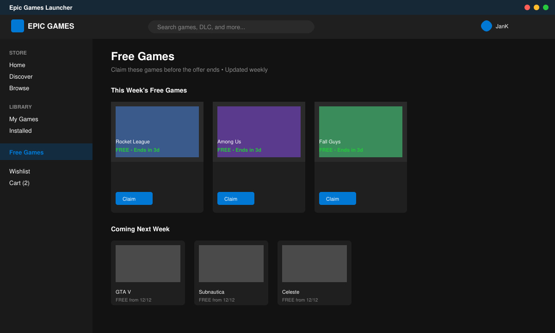Open the JanK profile avatar
The height and width of the screenshot is (333, 555).
pyautogui.click(x=487, y=26)
